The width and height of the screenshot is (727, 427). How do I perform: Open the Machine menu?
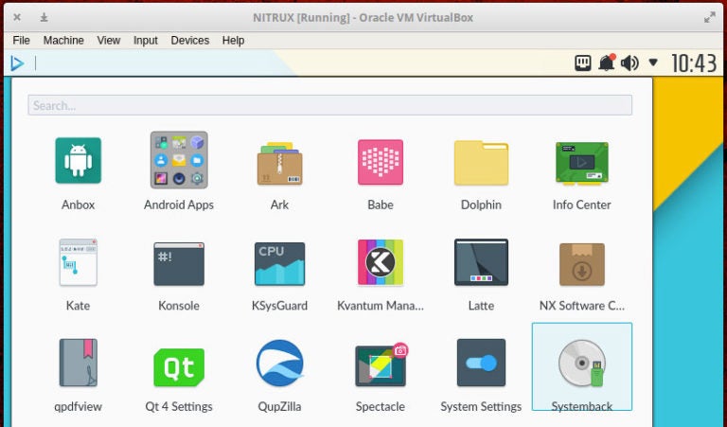coord(63,41)
